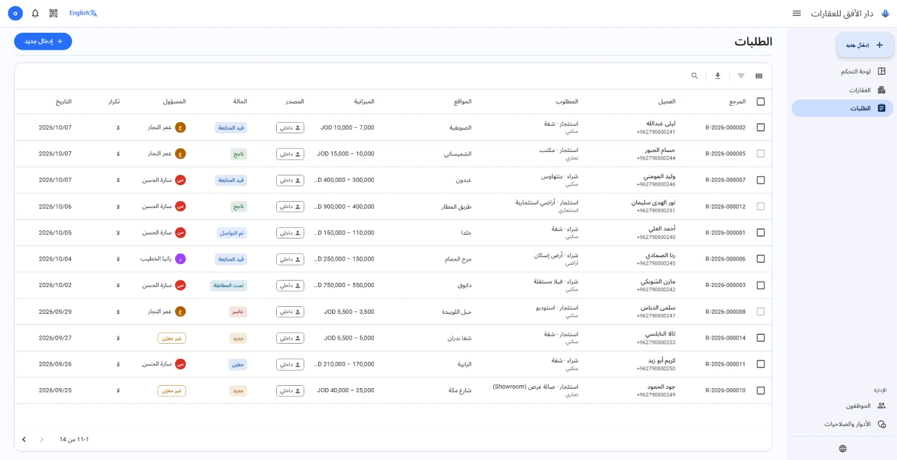Image resolution: width=897 pixels, height=460 pixels.
Task: Click the تمت المطابقة status badge
Action: click(x=229, y=286)
